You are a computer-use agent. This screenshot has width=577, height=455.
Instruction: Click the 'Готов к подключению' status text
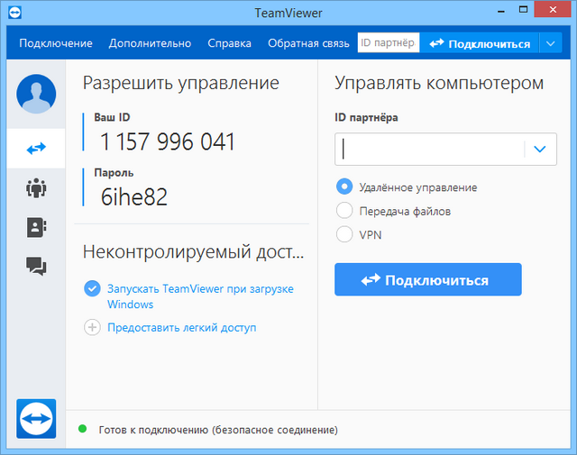click(x=218, y=430)
